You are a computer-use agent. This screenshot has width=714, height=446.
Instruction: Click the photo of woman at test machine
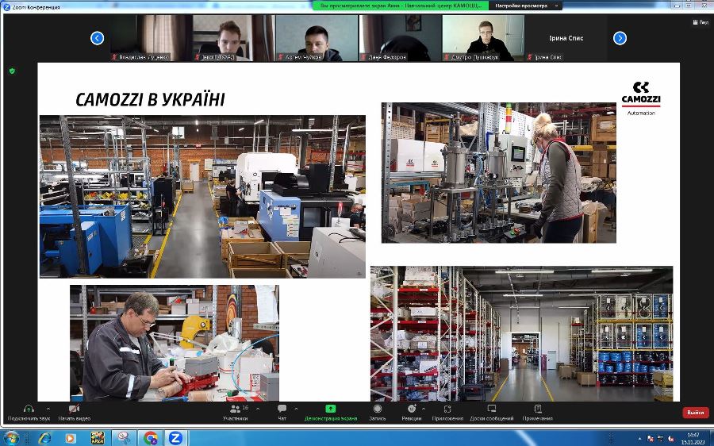click(x=499, y=173)
